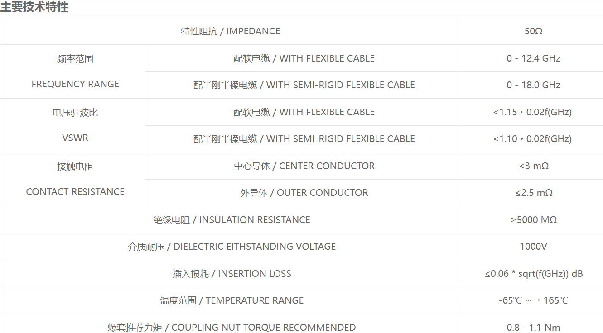The height and width of the screenshot is (333, 603).
Task: Click the VSWR label text
Action: (75, 138)
